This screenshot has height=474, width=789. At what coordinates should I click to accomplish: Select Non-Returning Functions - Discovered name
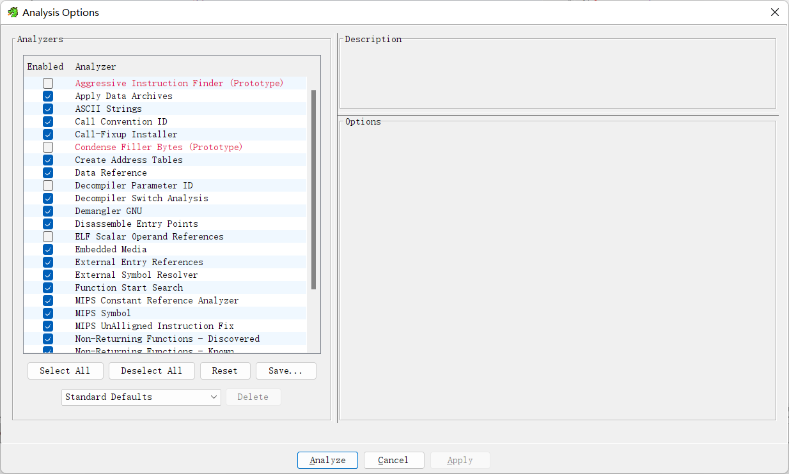167,339
